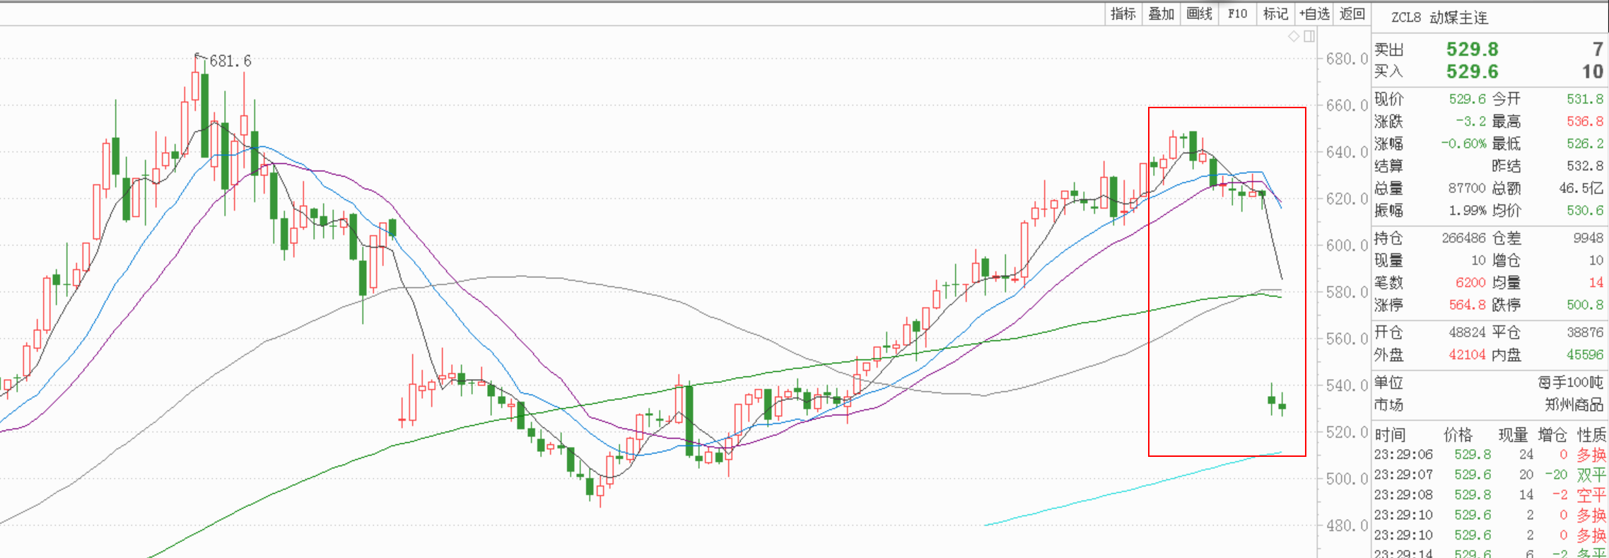Open the 叠加 overlay option
Image resolution: width=1609 pixels, height=558 pixels.
pos(1161,13)
